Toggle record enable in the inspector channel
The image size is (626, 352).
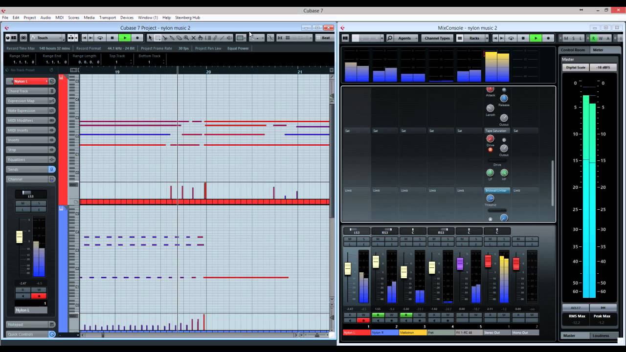pos(39,296)
